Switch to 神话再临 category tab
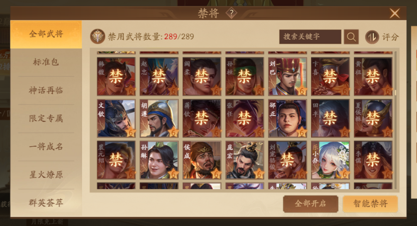The width and height of the screenshot is (417, 226). coord(46,90)
